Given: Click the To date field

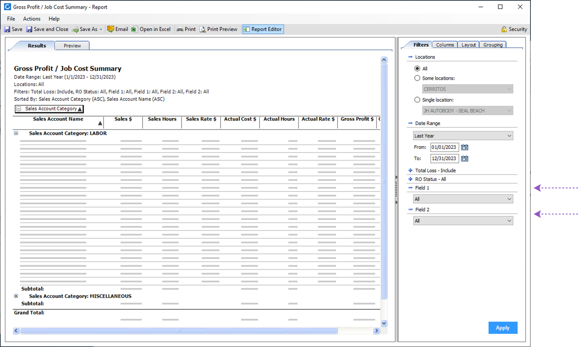Looking at the screenshot, I should click(x=444, y=158).
